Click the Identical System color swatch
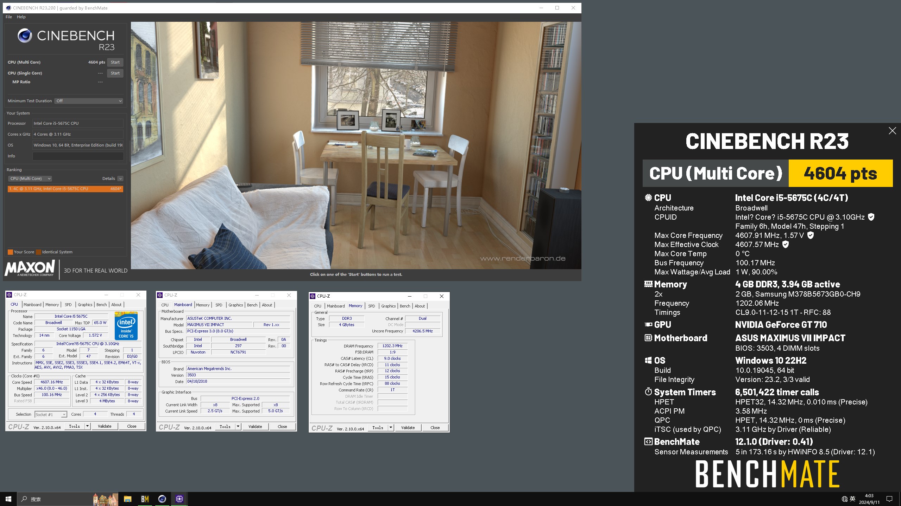Viewport: 901px width, 506px height. tap(39, 252)
